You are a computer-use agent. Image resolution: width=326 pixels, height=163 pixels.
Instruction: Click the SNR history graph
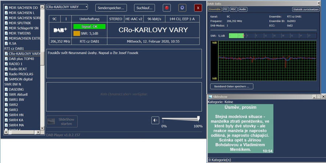click(x=264, y=61)
